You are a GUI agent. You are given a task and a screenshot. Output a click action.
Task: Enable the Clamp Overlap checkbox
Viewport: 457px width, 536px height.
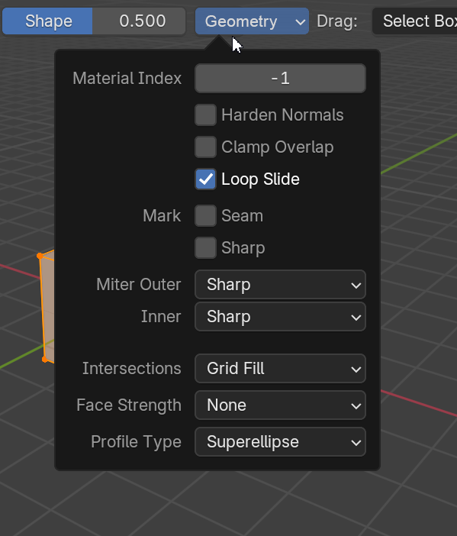[x=206, y=147]
